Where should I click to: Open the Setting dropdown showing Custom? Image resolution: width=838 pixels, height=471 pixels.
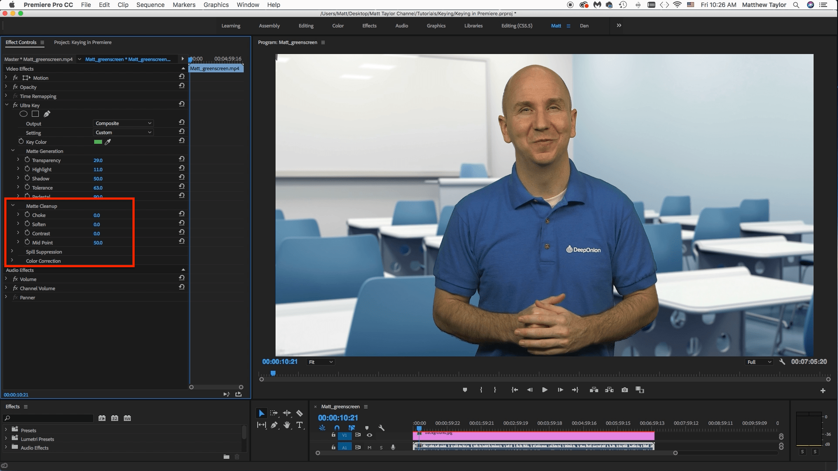tap(123, 132)
